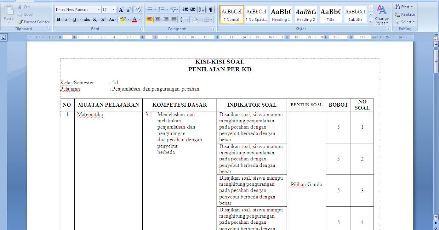The height and width of the screenshot is (230, 439).
Task: Apply red font color
Action: click(x=135, y=20)
